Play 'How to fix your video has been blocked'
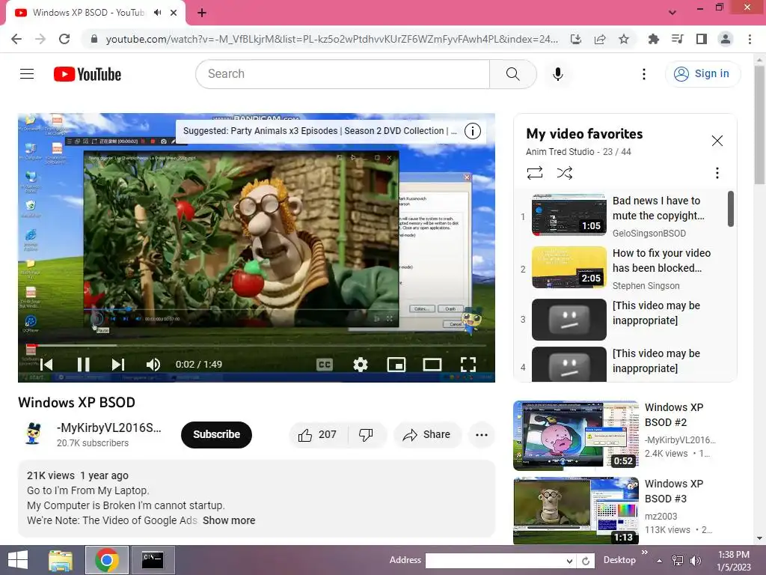Viewport: 766px width, 575px height. coord(625,269)
